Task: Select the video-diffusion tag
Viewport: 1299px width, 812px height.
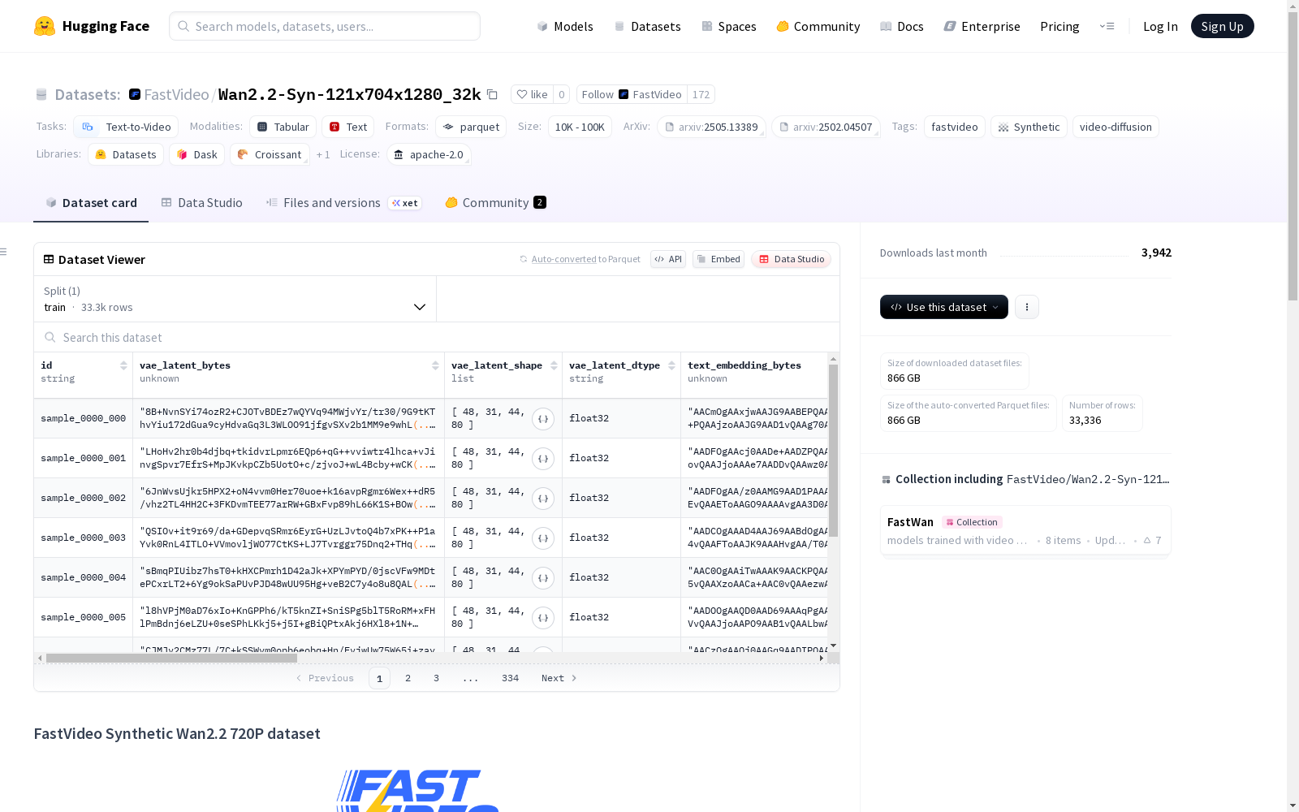Action: point(1116,127)
